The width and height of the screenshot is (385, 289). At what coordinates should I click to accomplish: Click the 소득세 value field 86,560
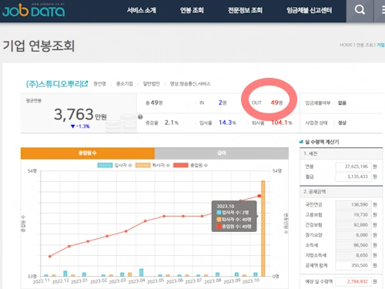coord(353,245)
